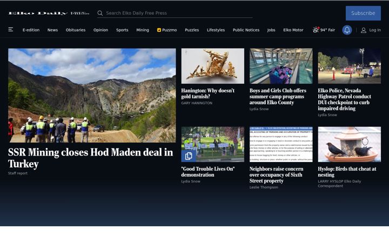389x243 pixels.
Task: Open the Jobs section
Action: click(271, 30)
